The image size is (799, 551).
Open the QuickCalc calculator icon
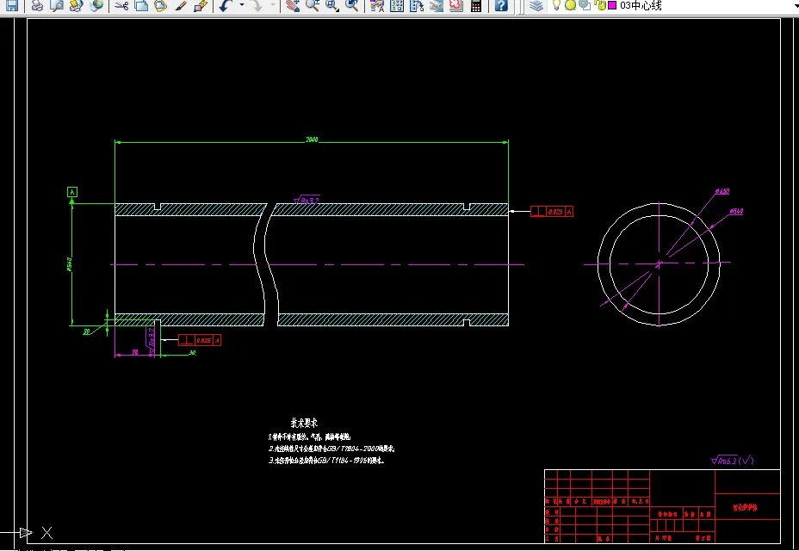(476, 6)
